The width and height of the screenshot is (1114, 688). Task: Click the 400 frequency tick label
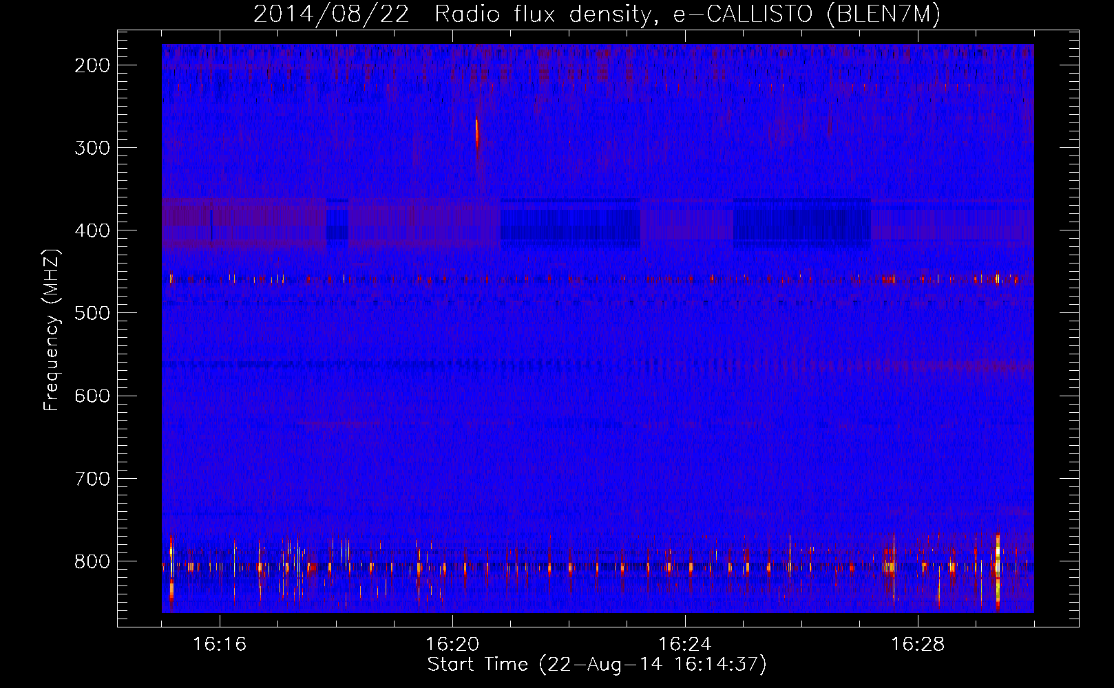click(92, 230)
